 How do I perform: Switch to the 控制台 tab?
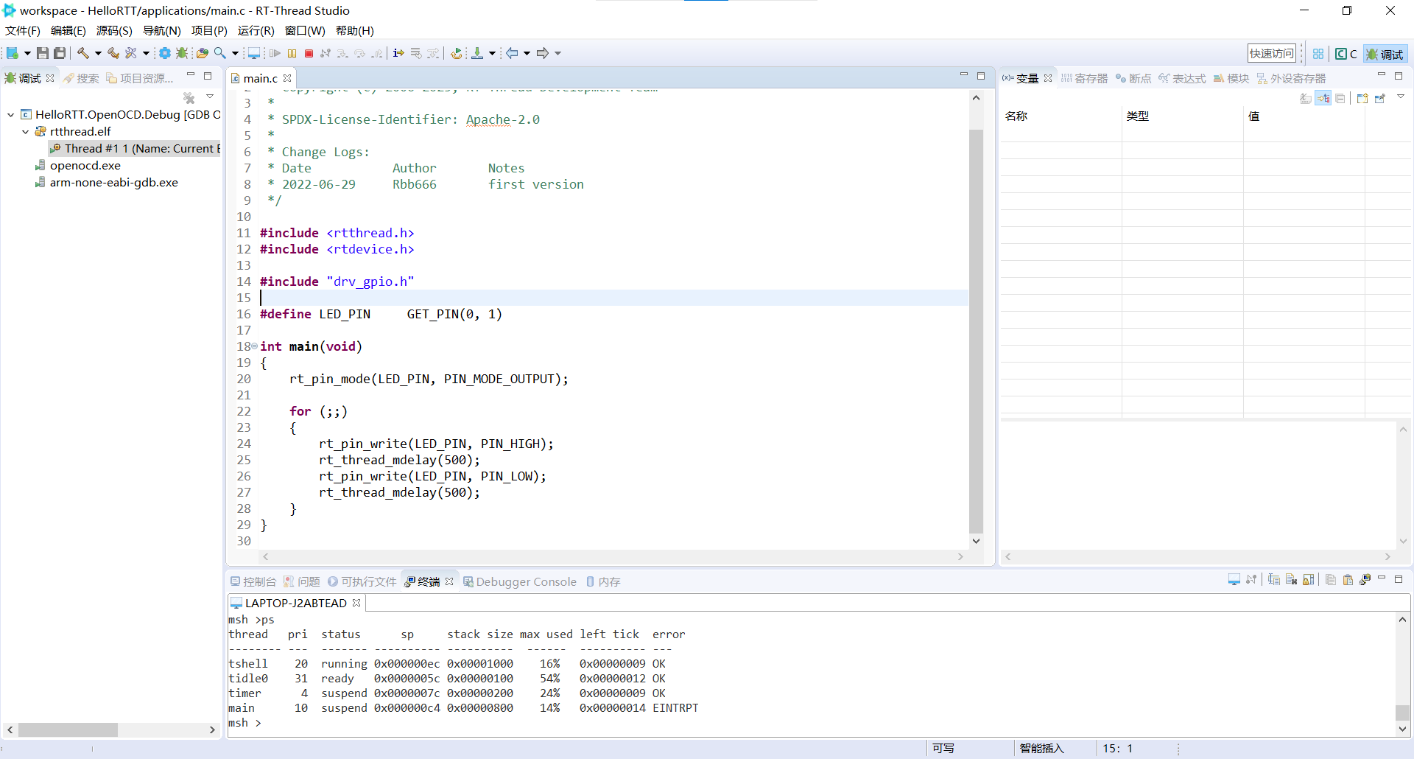point(253,581)
